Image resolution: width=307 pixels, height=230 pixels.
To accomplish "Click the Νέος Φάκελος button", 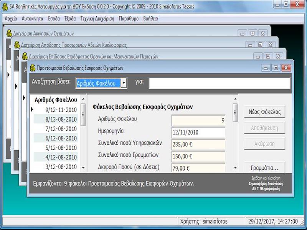I will (x=264, y=112).
